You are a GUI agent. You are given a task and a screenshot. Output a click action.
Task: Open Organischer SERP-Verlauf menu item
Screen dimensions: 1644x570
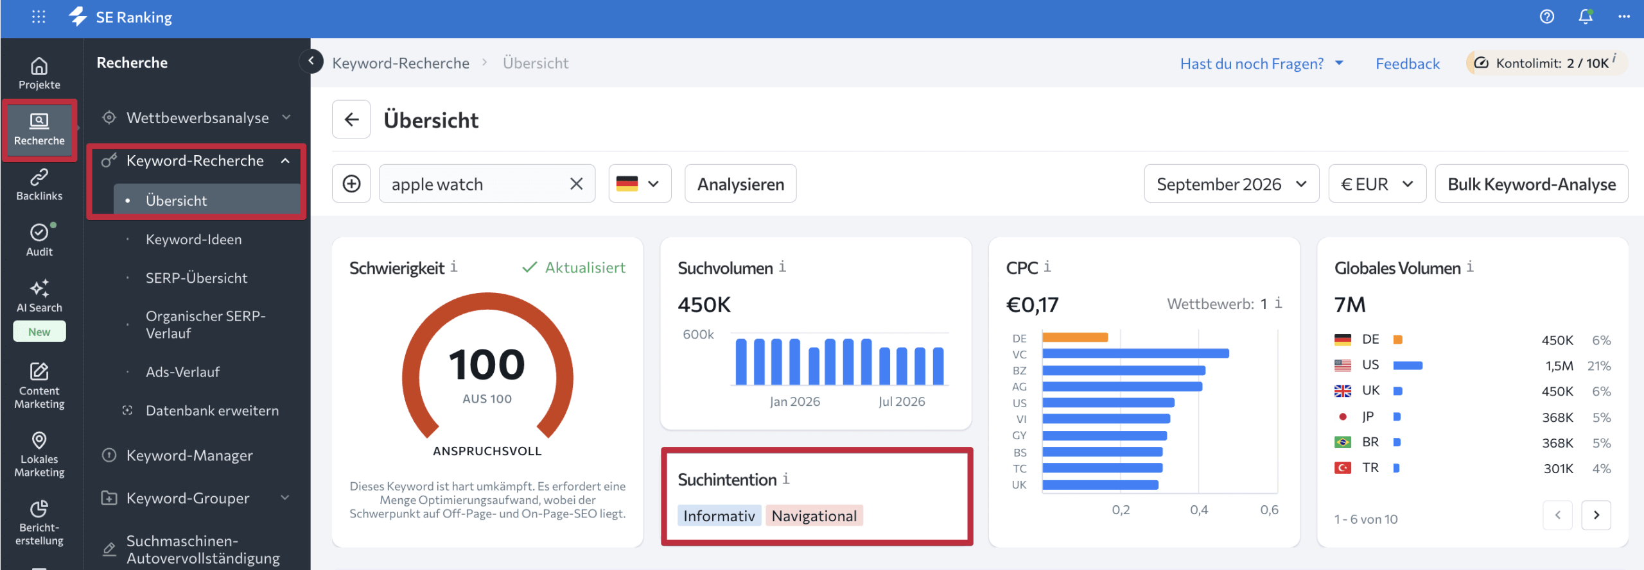pos(205,324)
